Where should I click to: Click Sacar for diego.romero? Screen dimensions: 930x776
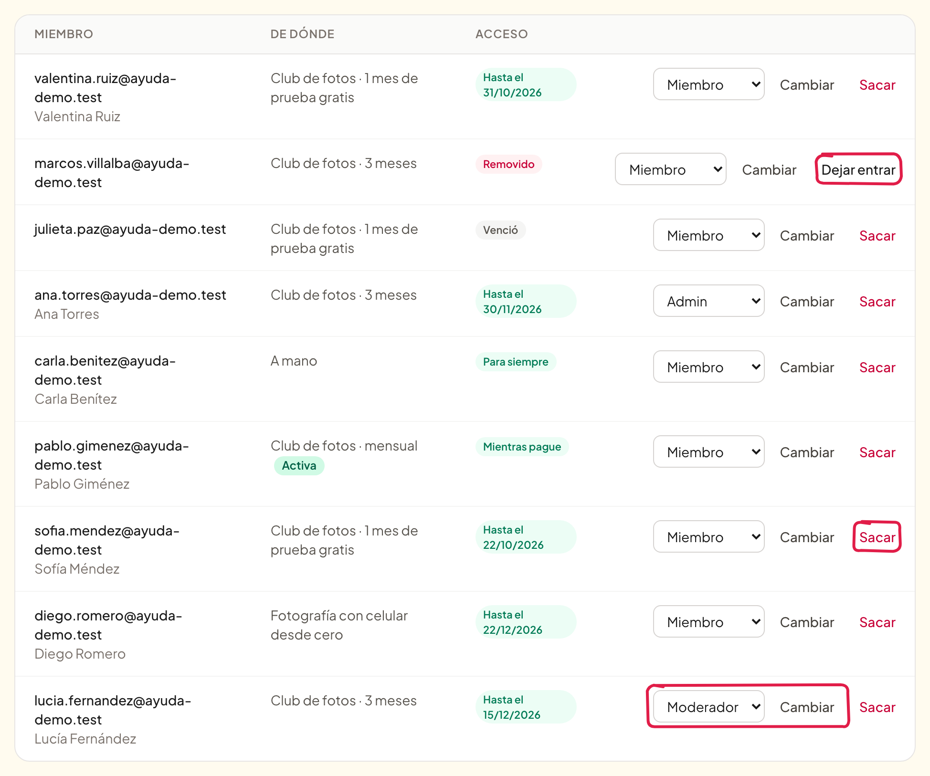click(x=877, y=622)
